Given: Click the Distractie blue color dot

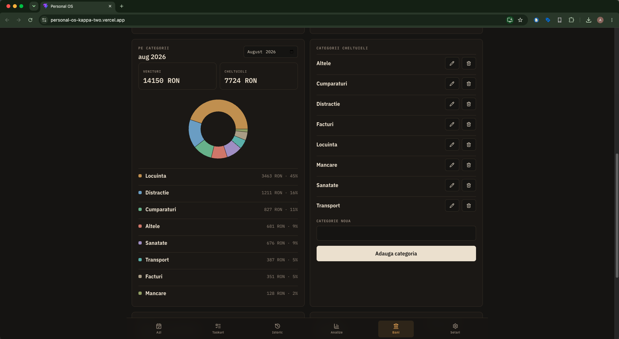Looking at the screenshot, I should [x=140, y=193].
